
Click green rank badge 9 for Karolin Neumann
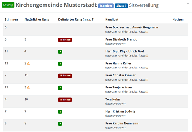point(60,124)
